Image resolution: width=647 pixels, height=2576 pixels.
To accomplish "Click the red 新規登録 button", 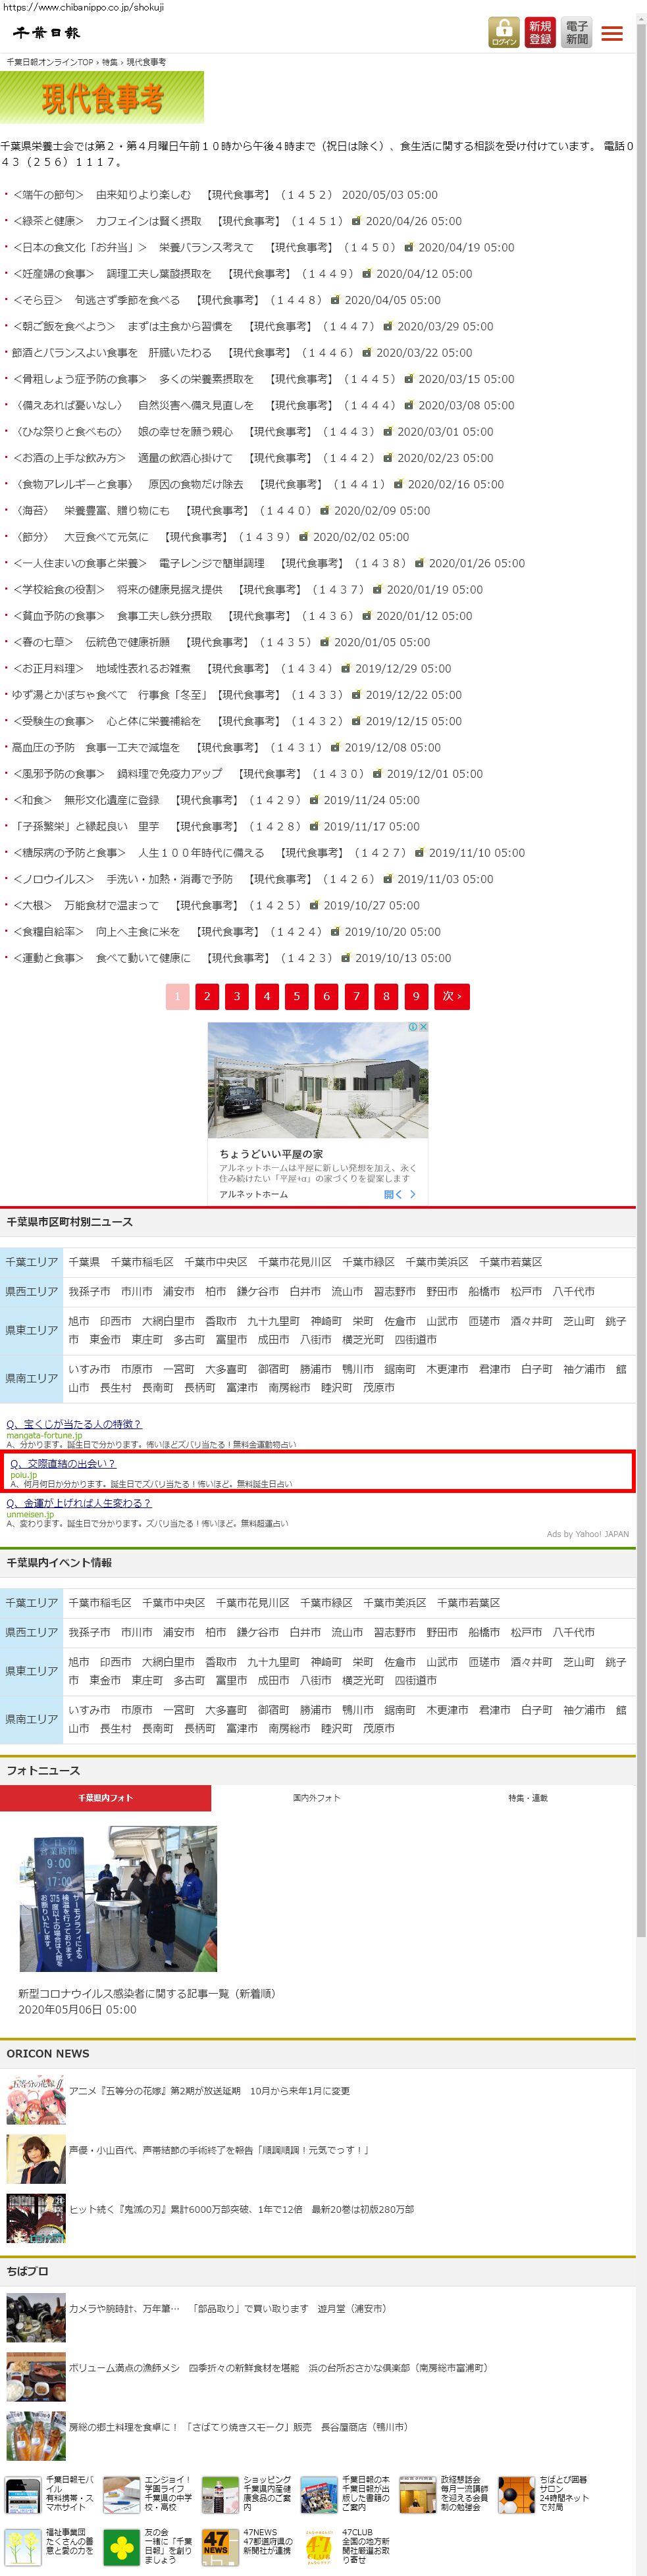I will 540,32.
